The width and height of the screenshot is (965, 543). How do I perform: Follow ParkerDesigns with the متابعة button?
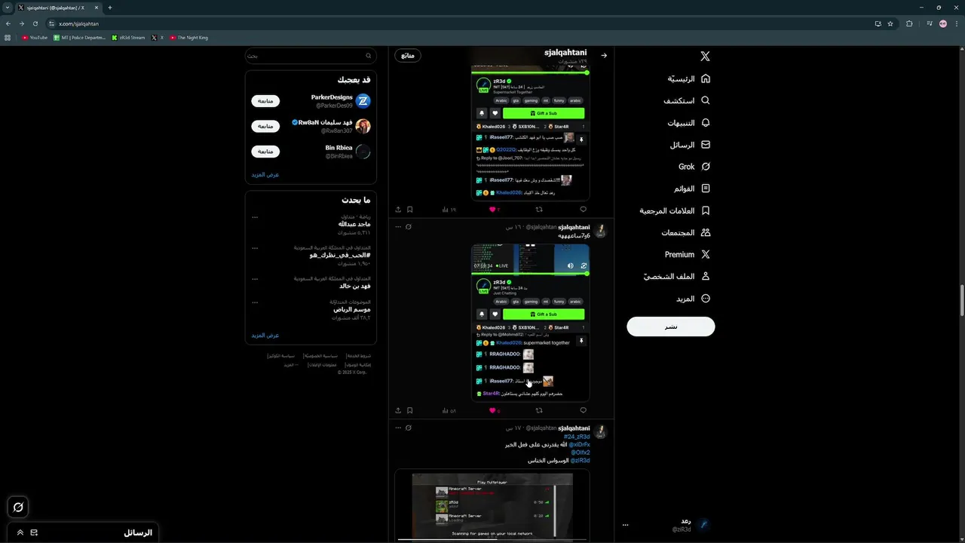click(265, 101)
